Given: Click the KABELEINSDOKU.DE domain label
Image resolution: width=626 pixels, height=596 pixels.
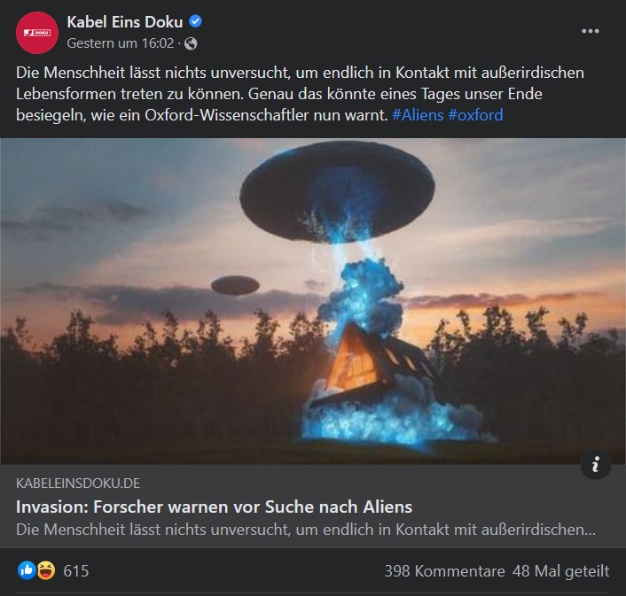Looking at the screenshot, I should [78, 484].
